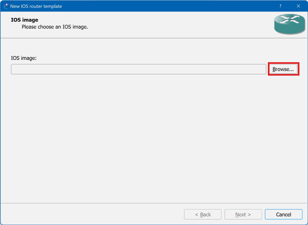Go to the previous step with Back
The width and height of the screenshot is (308, 225).
203,214
